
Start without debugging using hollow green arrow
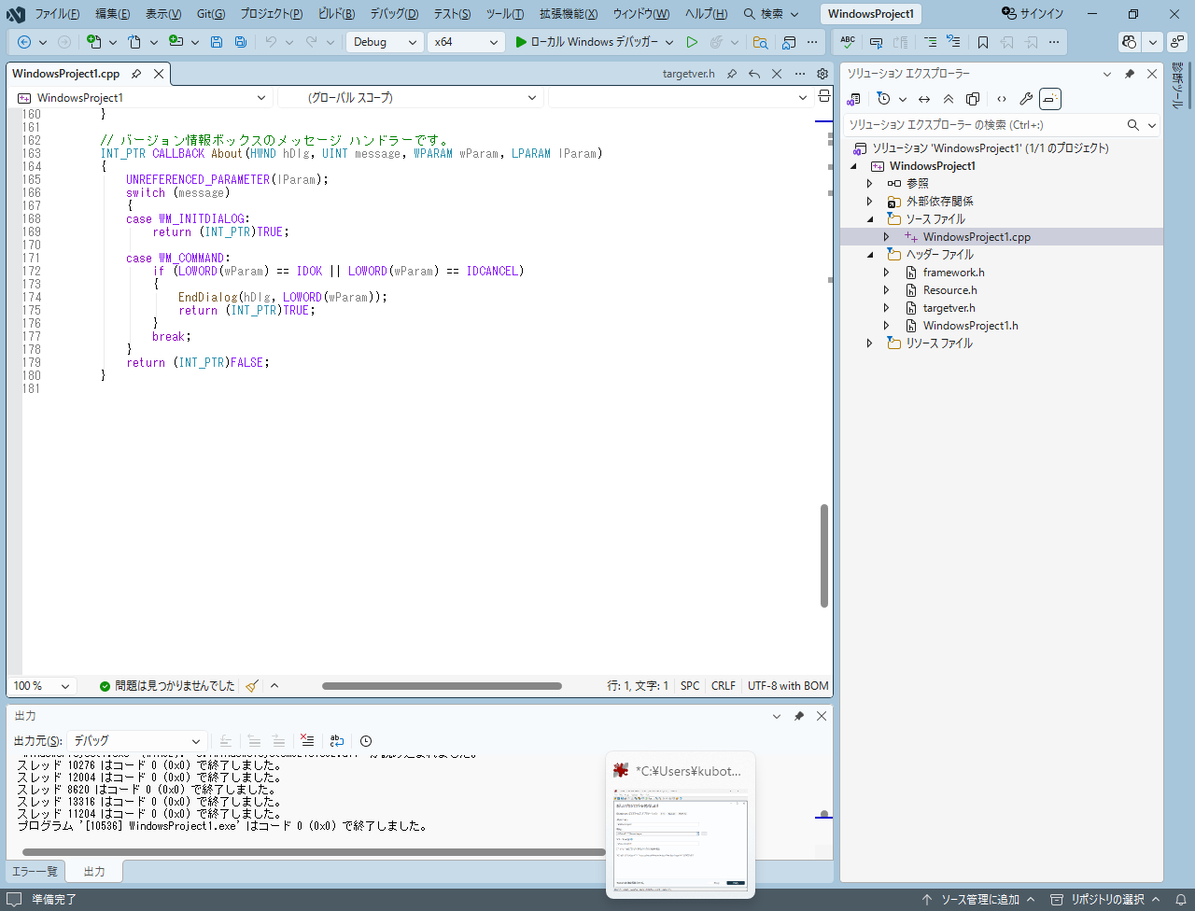(692, 42)
